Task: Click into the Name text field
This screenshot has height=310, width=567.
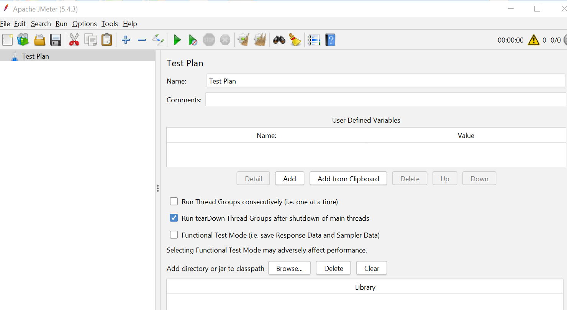Action: 386,81
